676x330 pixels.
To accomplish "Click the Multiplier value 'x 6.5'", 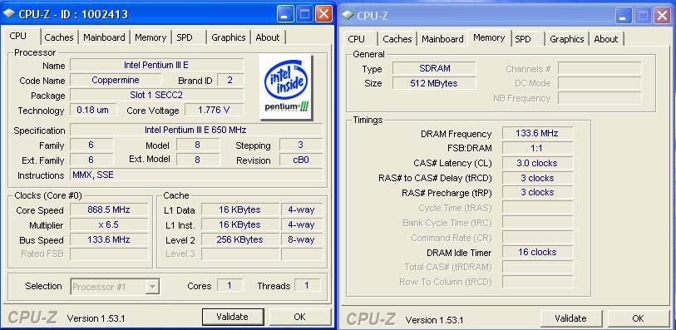I will 109,225.
